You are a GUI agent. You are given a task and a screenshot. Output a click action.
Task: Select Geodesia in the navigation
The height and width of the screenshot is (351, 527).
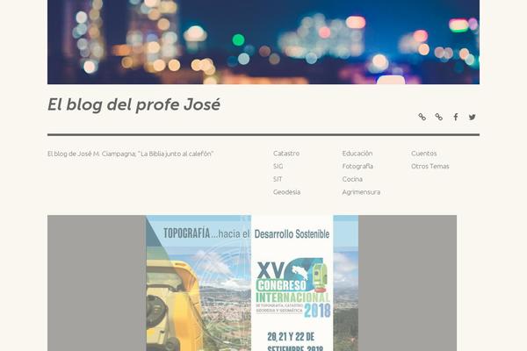pos(286,192)
